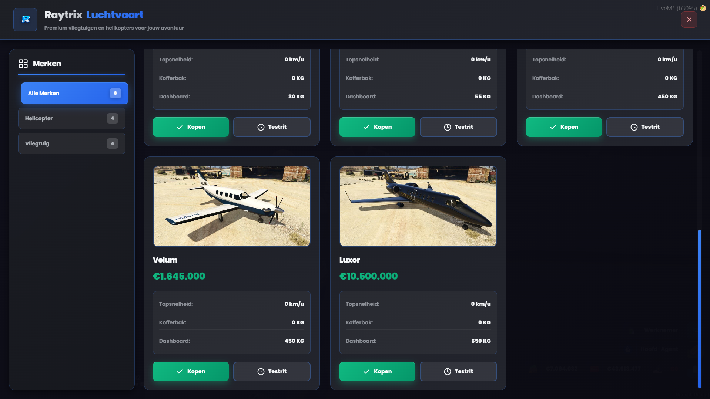This screenshot has width=710, height=399.
Task: Click the blue vertical scrollbar thumb
Action: click(700, 309)
